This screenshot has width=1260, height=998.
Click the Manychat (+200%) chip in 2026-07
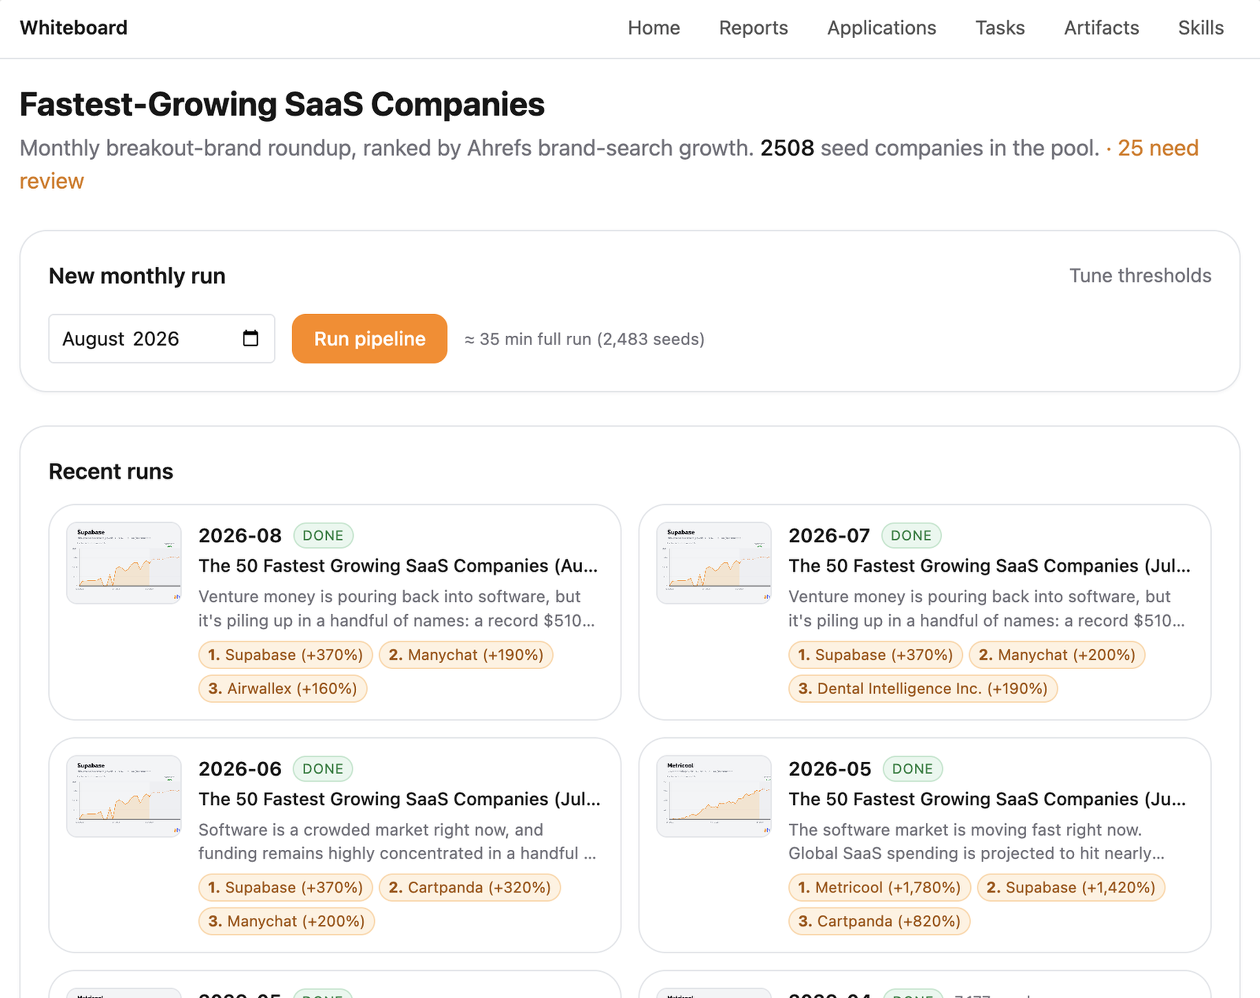(1057, 655)
